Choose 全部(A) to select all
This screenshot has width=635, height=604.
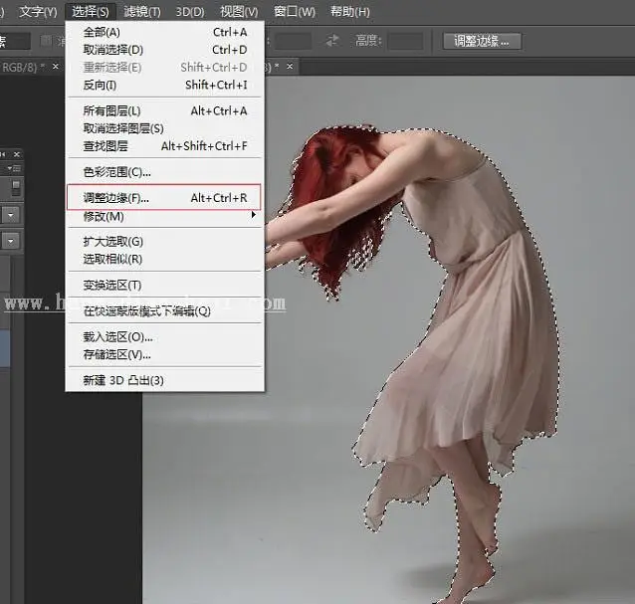coord(165,32)
